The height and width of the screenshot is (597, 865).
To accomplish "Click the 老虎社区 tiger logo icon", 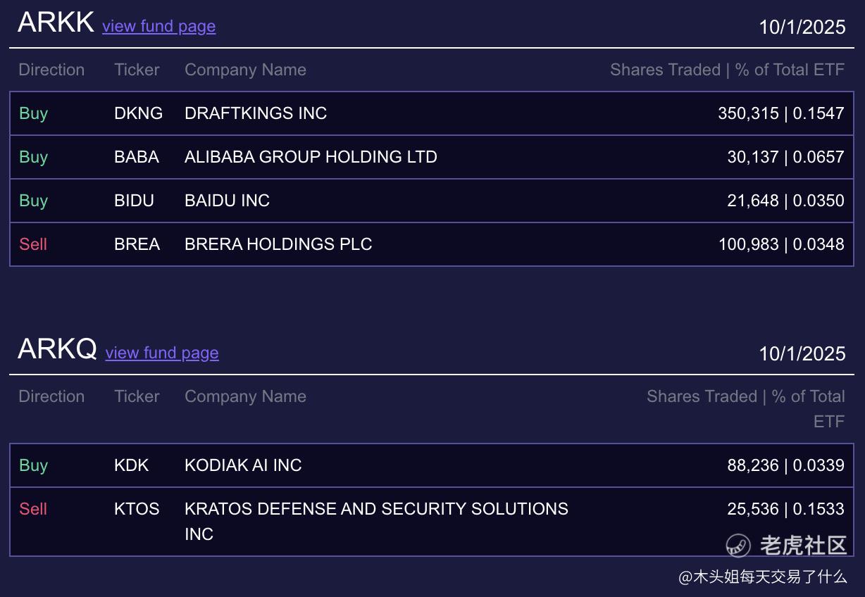I will point(739,544).
